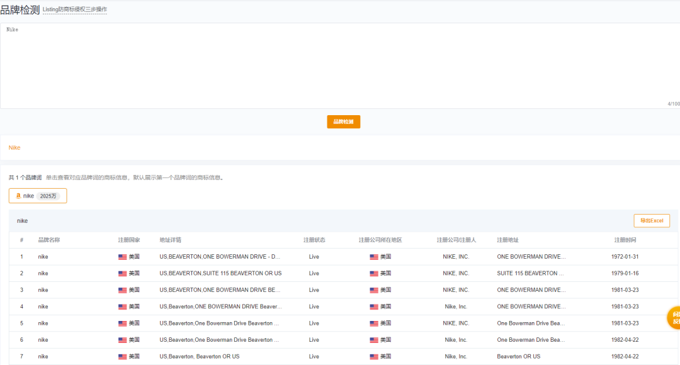Click the Amazon icon in nike tag

[x=18, y=196]
